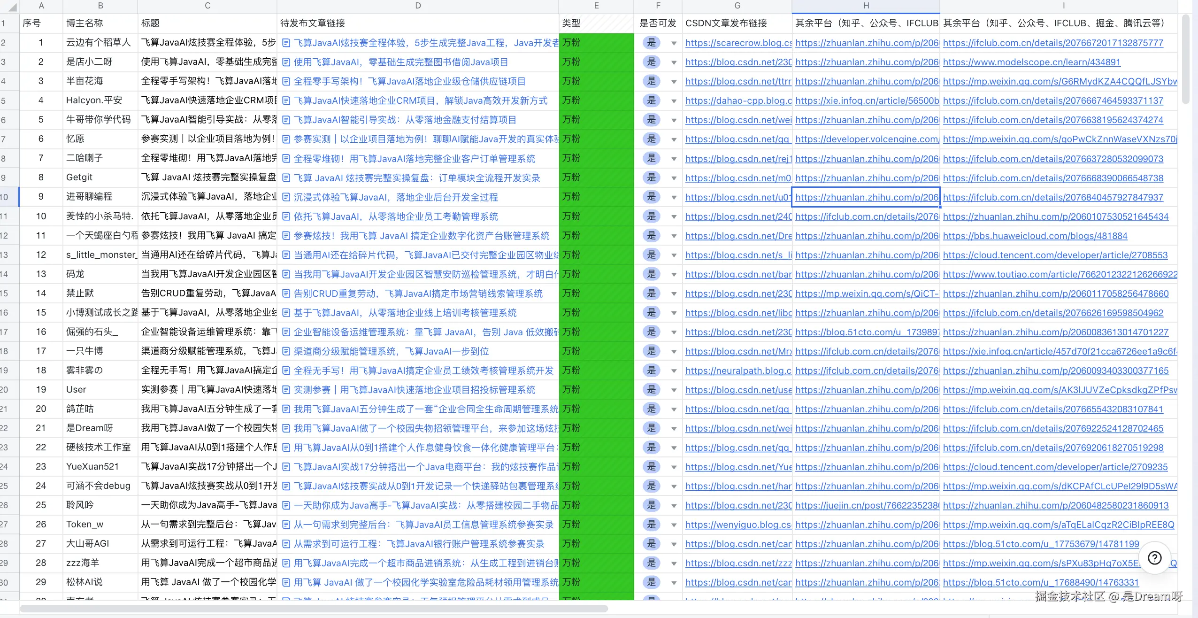Click the document icon beside 当通用AI还在给碎片代码 link
This screenshot has height=618, width=1198.
[286, 255]
